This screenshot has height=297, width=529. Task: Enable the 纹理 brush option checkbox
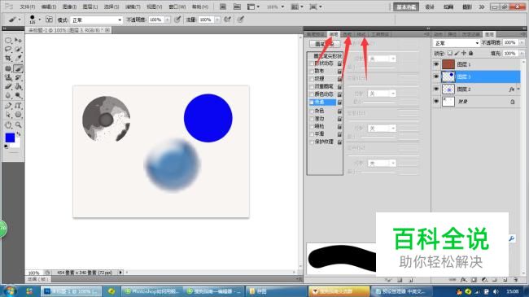pos(312,79)
